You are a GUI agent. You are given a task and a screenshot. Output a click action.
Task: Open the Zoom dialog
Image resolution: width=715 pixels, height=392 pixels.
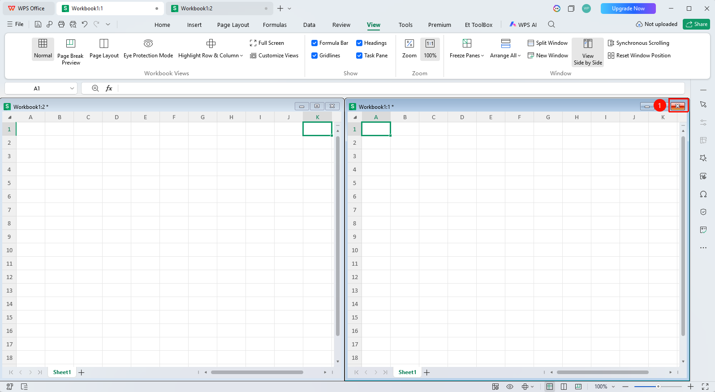409,49
